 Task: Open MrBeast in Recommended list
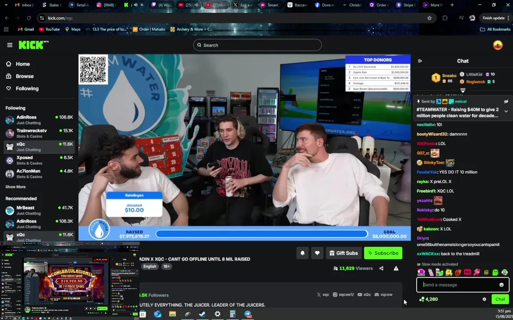[x=39, y=210]
